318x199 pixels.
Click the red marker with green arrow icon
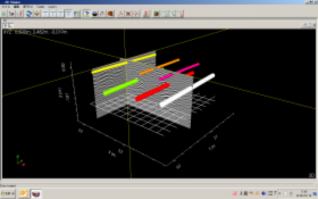coord(146,14)
